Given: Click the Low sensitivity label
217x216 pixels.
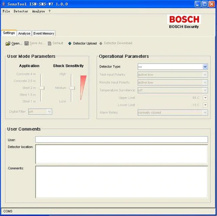Looking at the screenshot, I should (62, 101).
